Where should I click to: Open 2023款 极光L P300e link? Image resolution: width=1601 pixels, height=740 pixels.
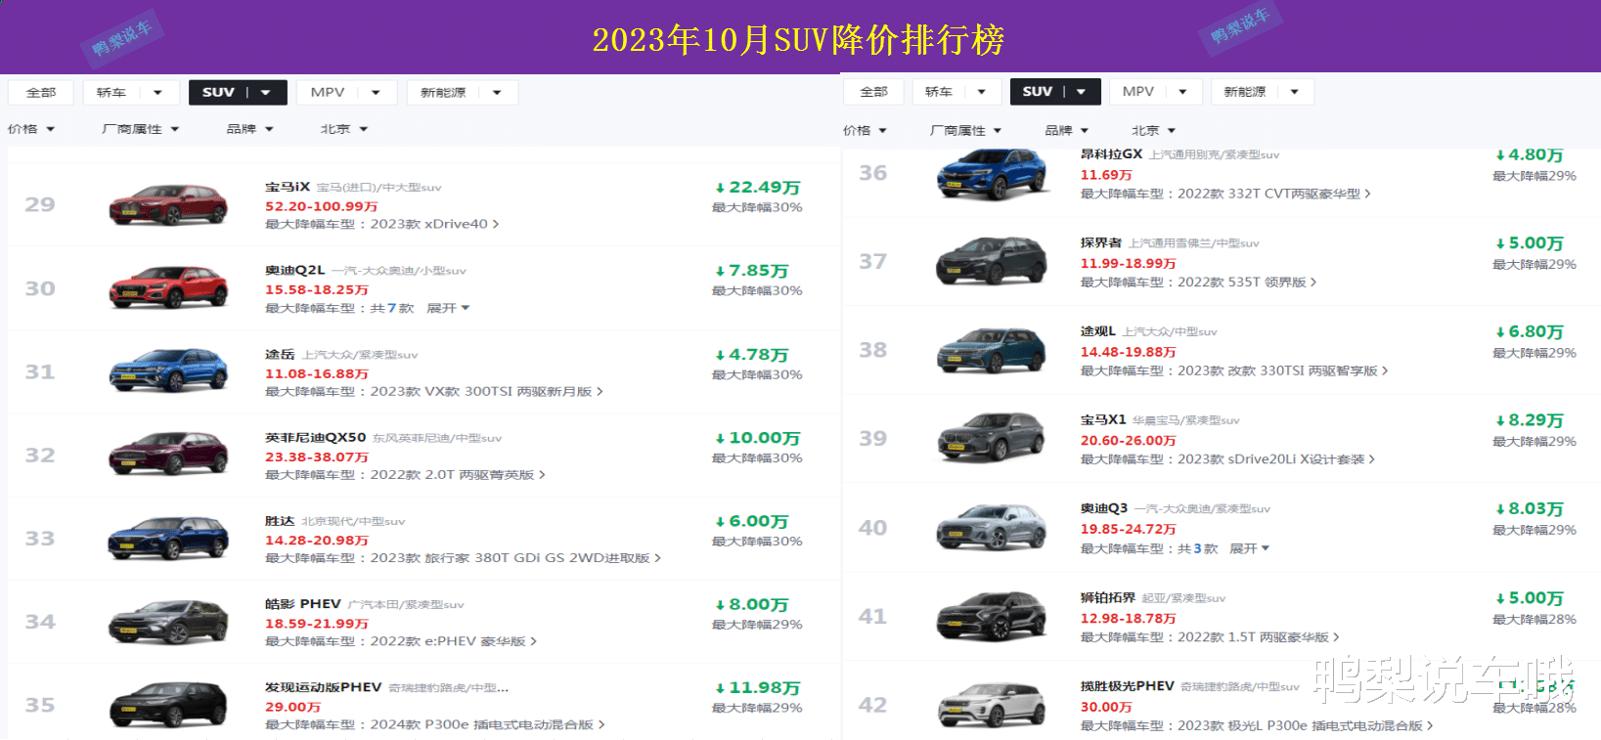1305,726
